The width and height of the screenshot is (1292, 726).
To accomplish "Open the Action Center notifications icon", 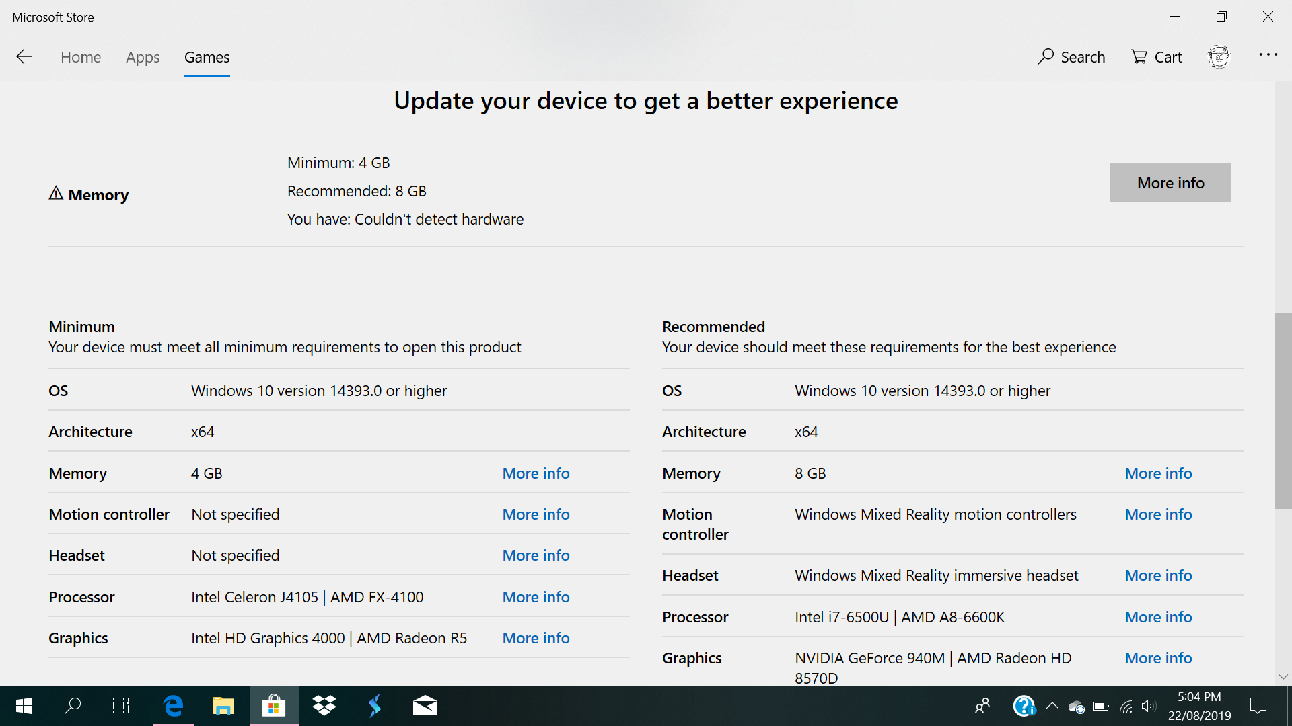I will point(1258,706).
